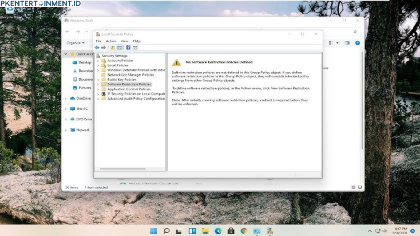Select the Software Restriction Policies tree item
Viewport: 420px width, 236px height.
(129, 84)
